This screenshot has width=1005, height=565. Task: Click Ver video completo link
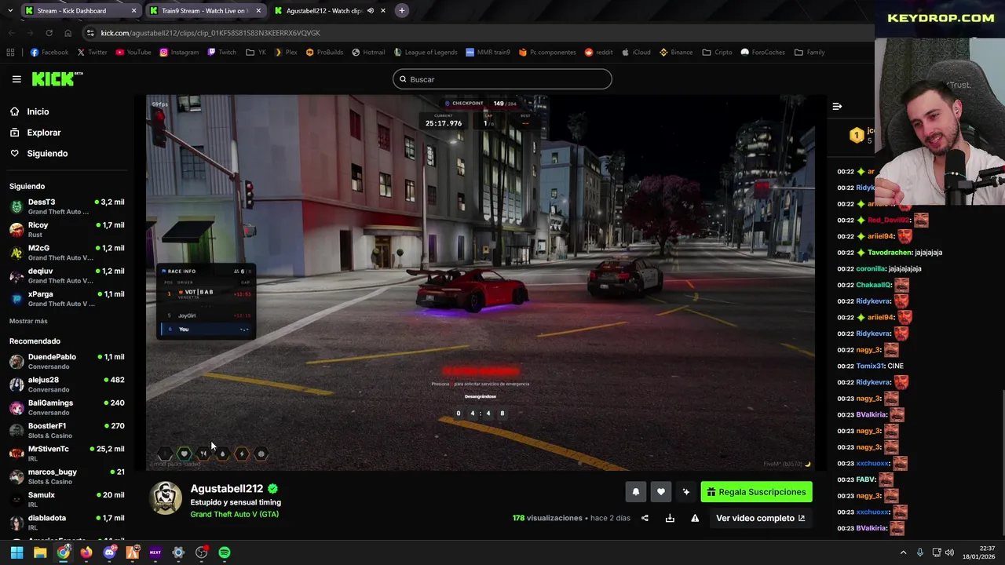(760, 518)
